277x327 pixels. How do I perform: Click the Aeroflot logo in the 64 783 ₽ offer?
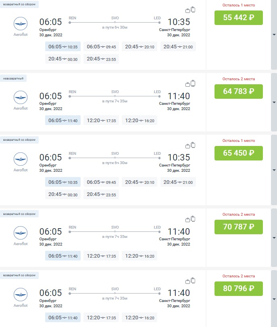20,98
